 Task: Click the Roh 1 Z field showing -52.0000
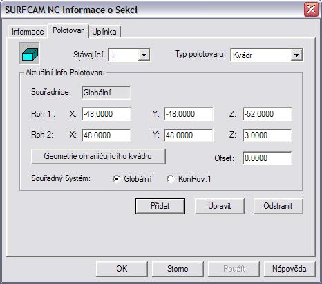point(267,114)
